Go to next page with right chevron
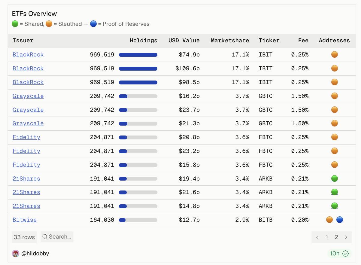The image size is (361, 265). (346, 237)
